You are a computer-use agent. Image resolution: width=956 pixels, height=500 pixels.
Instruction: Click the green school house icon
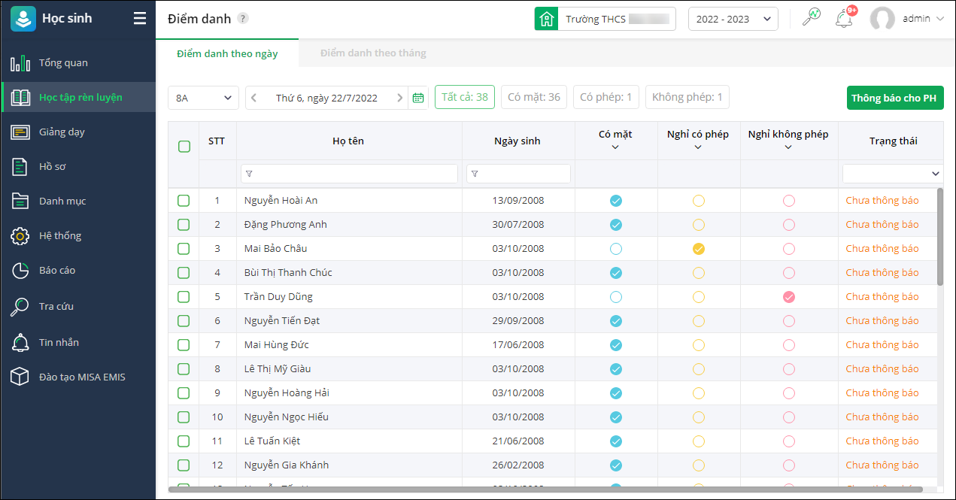[x=546, y=19]
